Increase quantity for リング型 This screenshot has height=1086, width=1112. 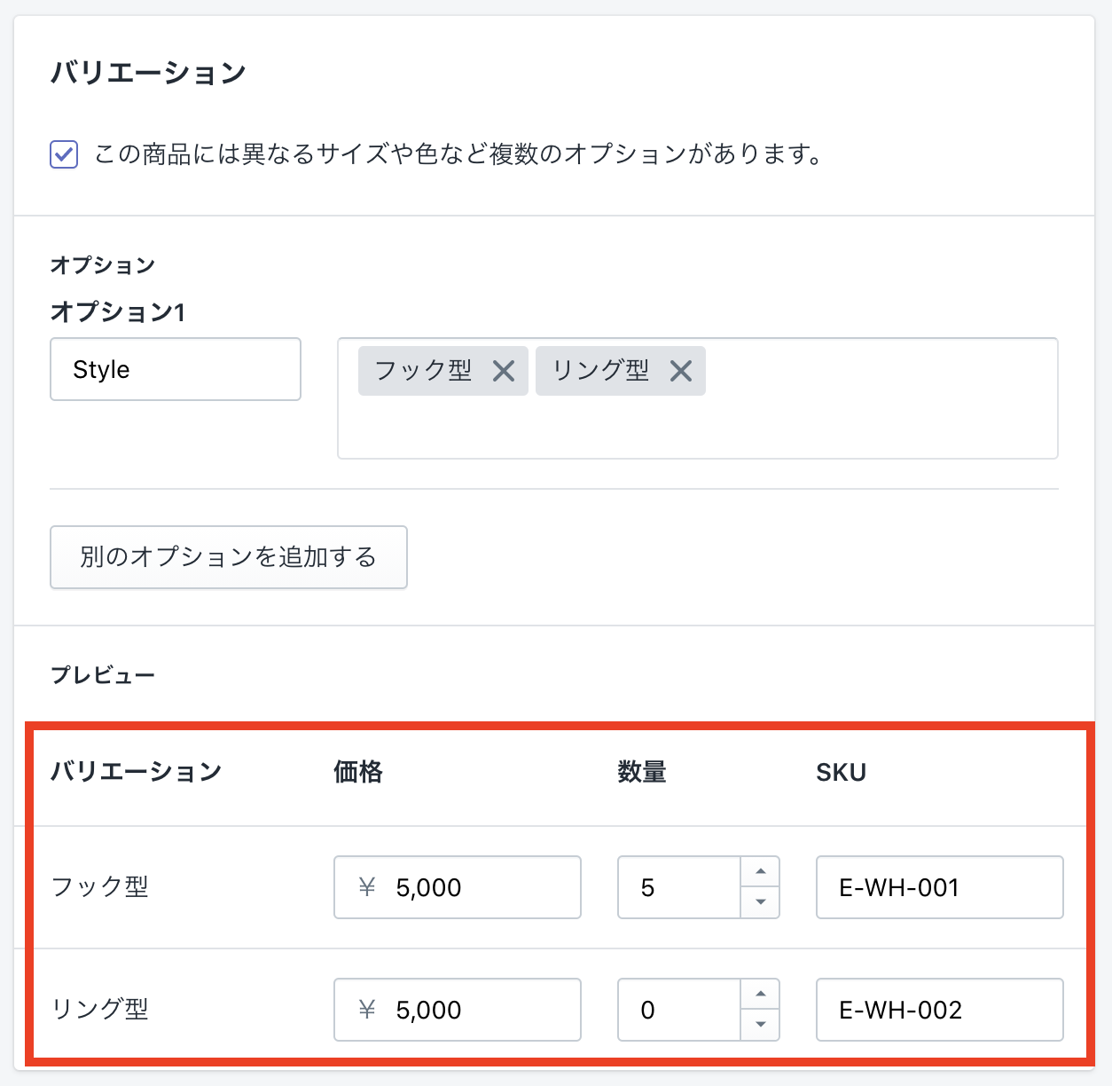(760, 995)
